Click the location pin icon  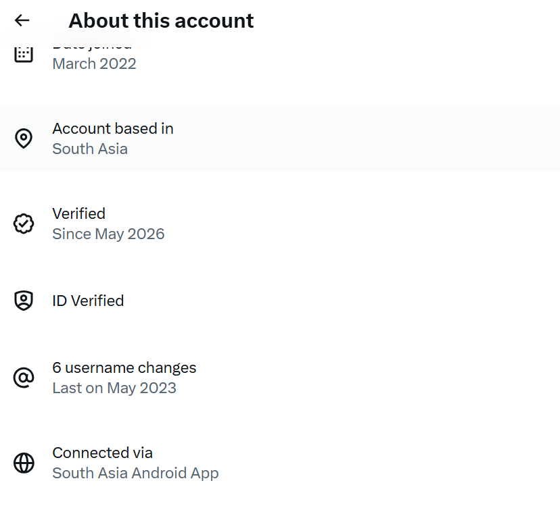coord(24,138)
